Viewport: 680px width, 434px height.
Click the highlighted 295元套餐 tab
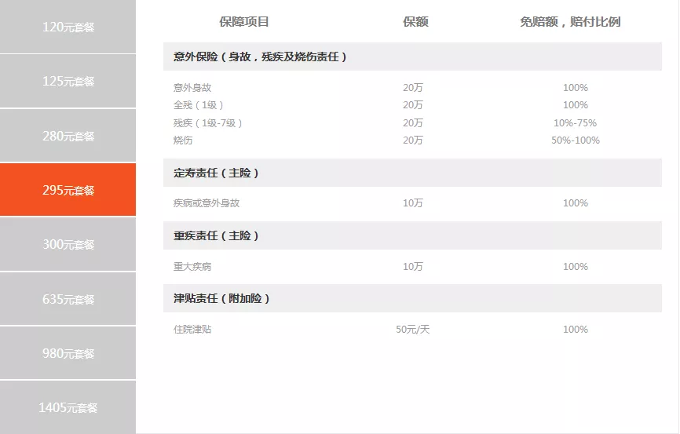pos(68,190)
